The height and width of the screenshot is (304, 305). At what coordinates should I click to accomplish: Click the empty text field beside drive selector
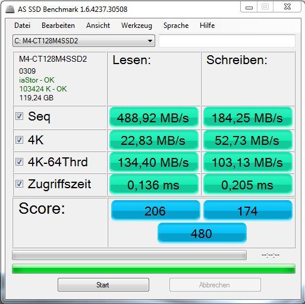(227, 41)
